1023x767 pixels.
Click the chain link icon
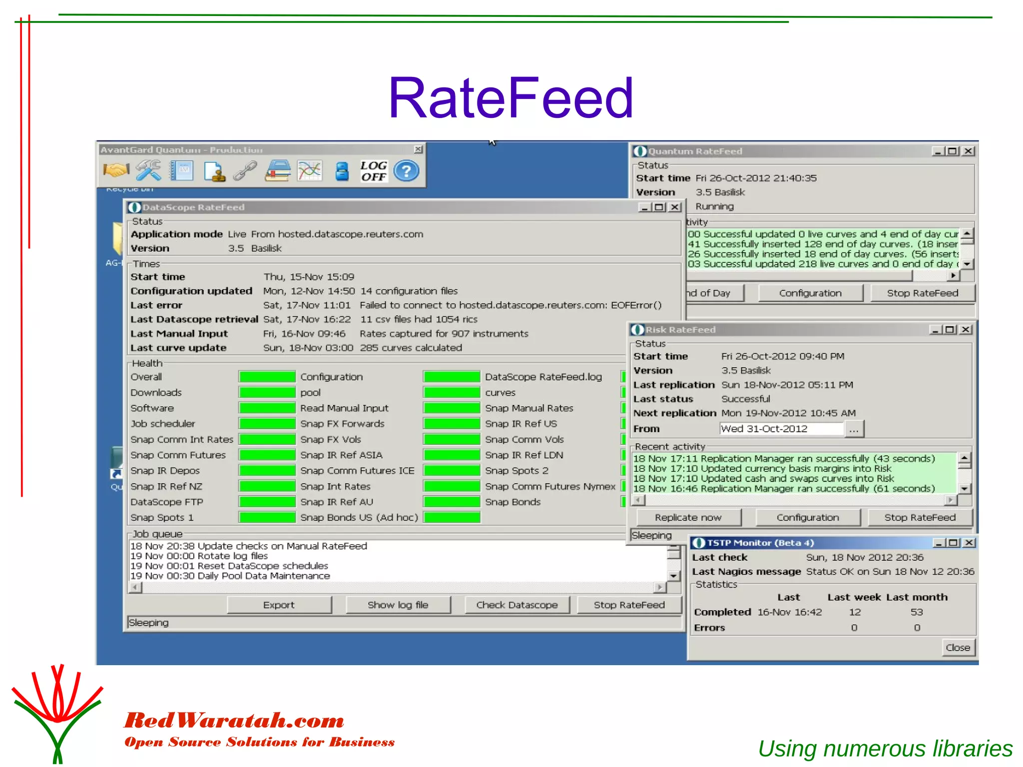point(245,171)
